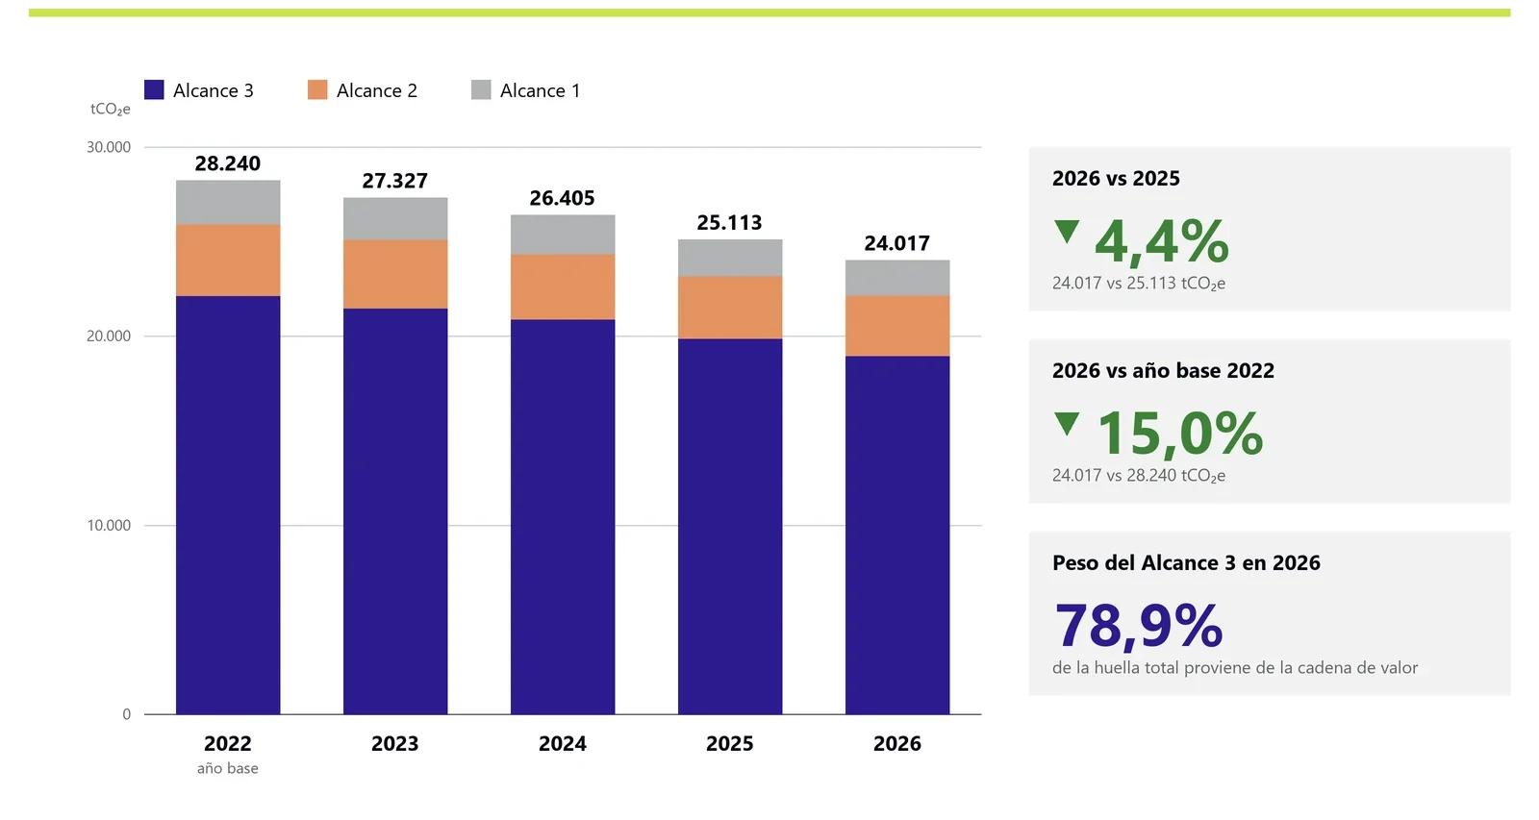
Task: Click the blue Alcance 3 segment of 2022 bar
Action: 228,505
